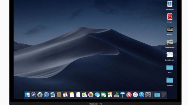This screenshot has height=105, width=188.
Task: Open Safari compass icon in dock
Action: 46,95
